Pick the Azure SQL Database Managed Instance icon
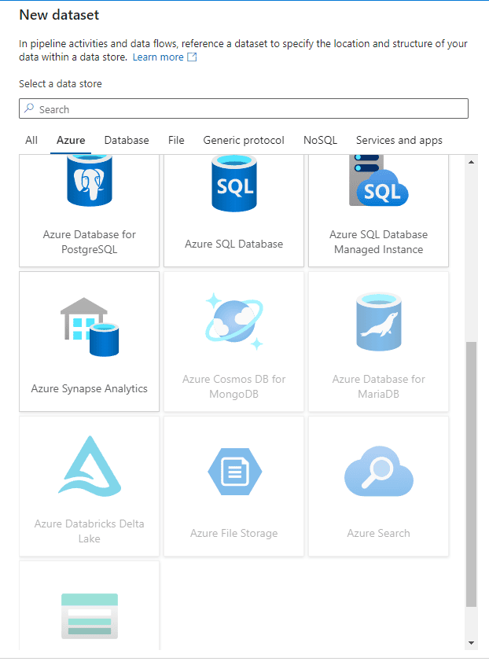Viewport: 489px width, 665px height. pos(378,181)
